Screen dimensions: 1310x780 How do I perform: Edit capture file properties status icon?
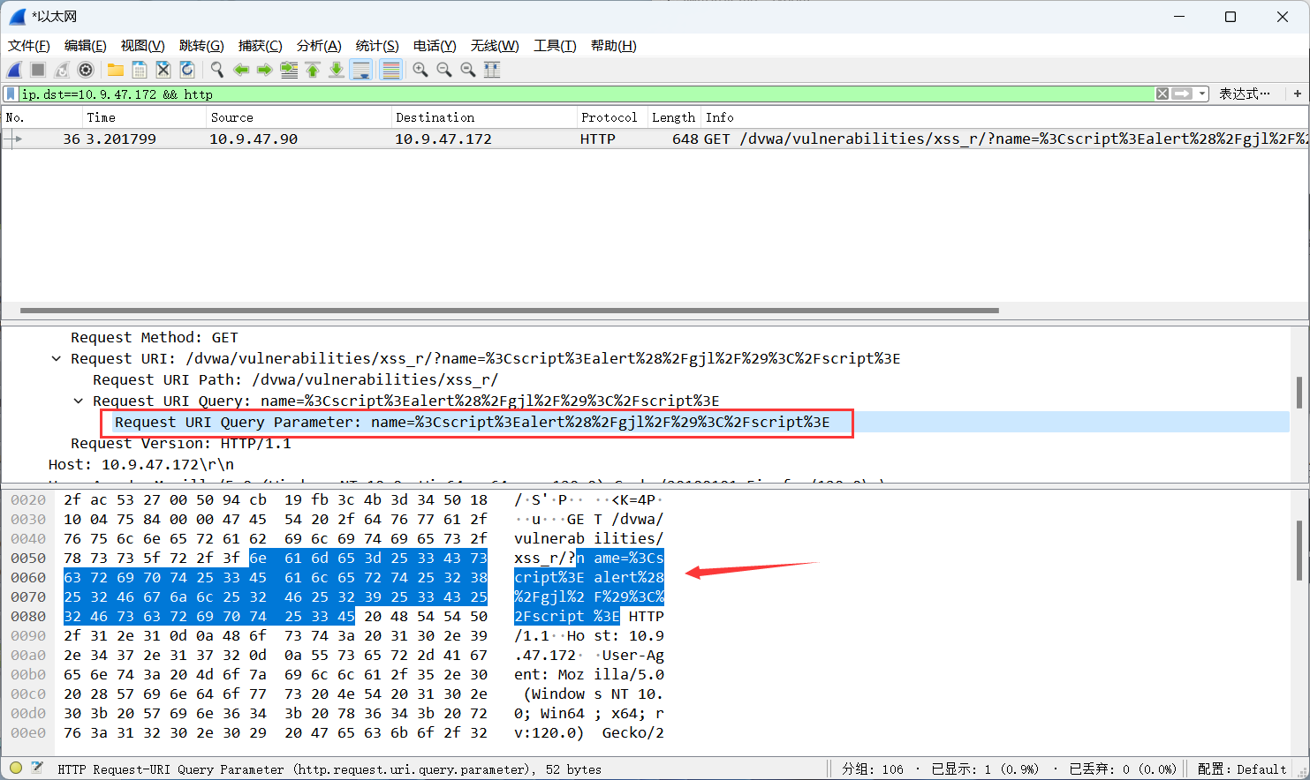[x=37, y=768]
